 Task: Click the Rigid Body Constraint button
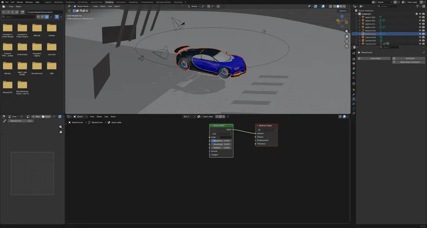408,62
